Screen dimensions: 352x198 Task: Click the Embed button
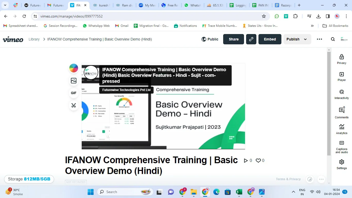click(x=270, y=39)
